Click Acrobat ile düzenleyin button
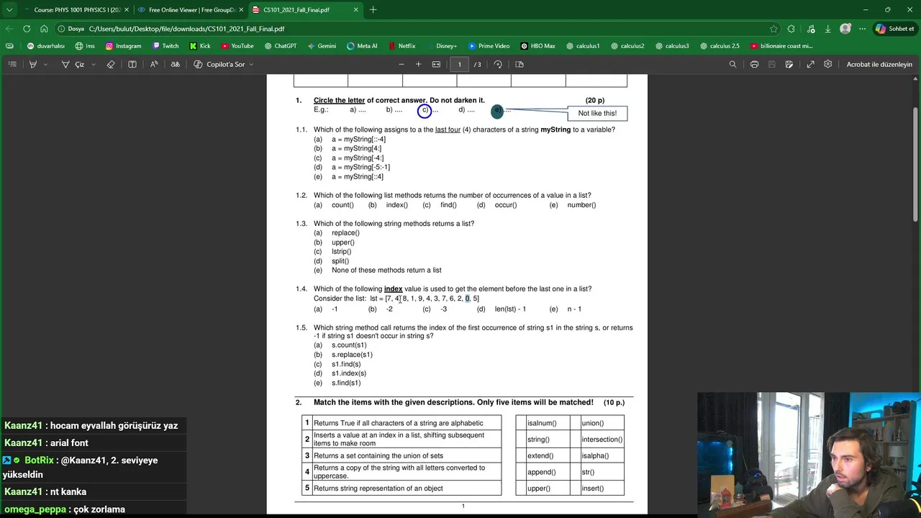 [x=879, y=64]
